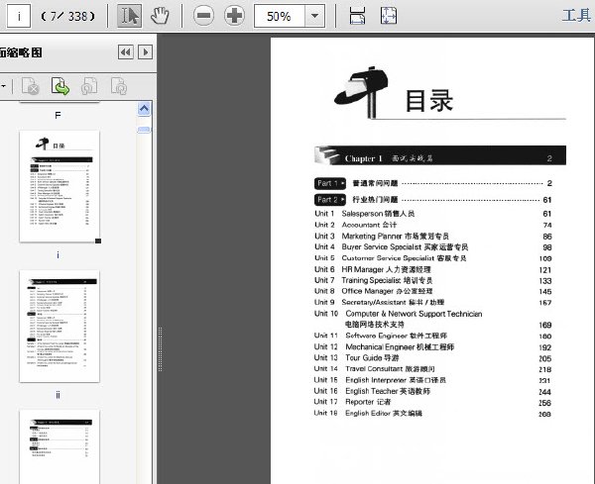Click Unit 18 English Editor entry
Screen dimensions: 595x484
click(x=433, y=413)
